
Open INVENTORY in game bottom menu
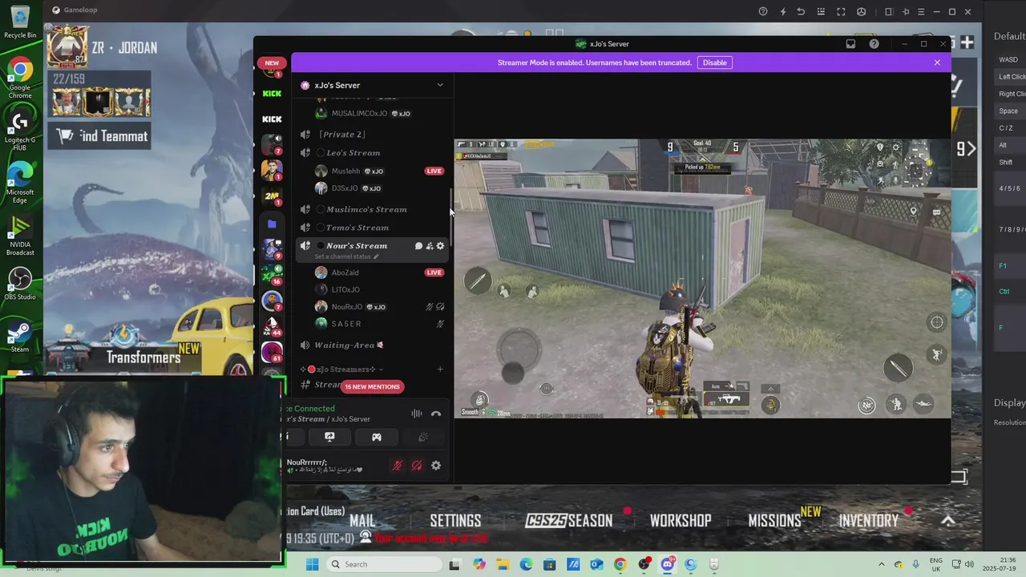(869, 521)
